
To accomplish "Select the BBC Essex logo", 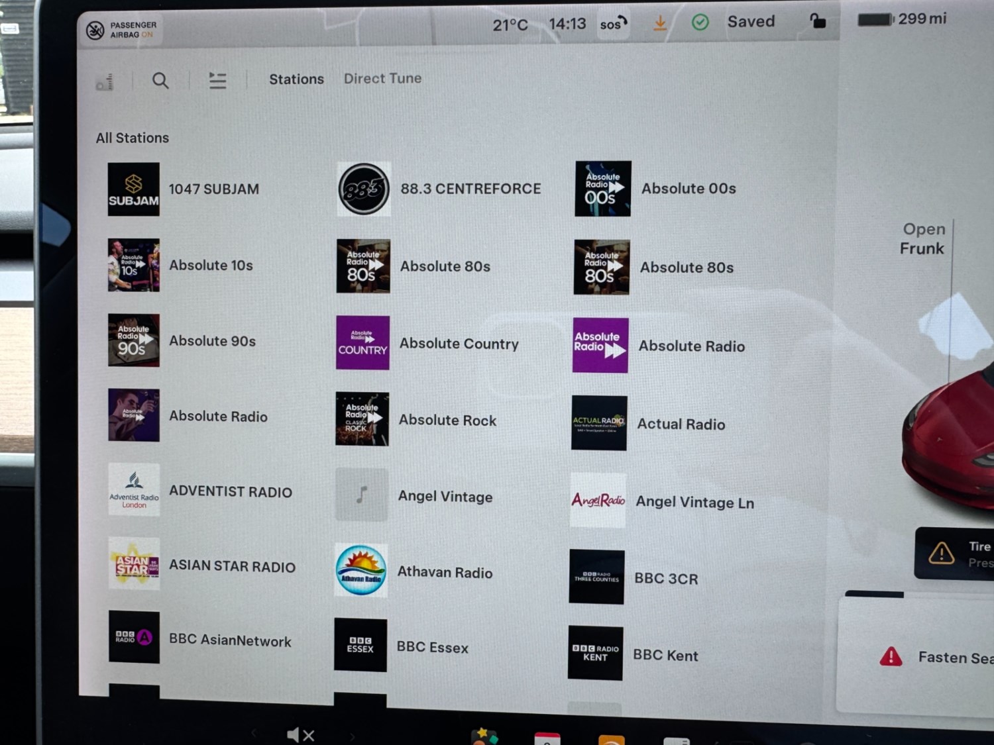I will [360, 645].
